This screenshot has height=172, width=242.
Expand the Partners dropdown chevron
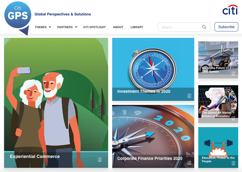coord(76,27)
